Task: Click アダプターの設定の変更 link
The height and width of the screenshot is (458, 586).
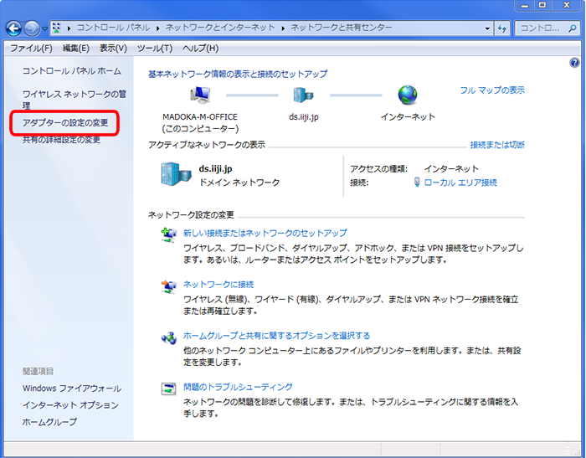Action: pos(65,123)
